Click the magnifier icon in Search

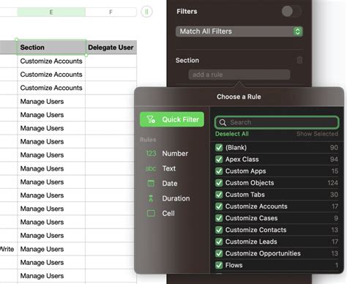click(x=223, y=122)
